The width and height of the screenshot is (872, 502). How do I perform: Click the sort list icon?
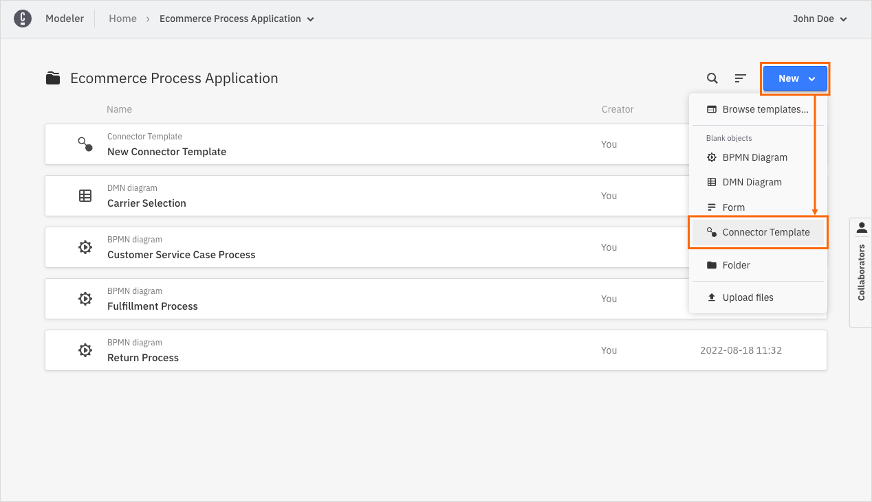point(740,78)
